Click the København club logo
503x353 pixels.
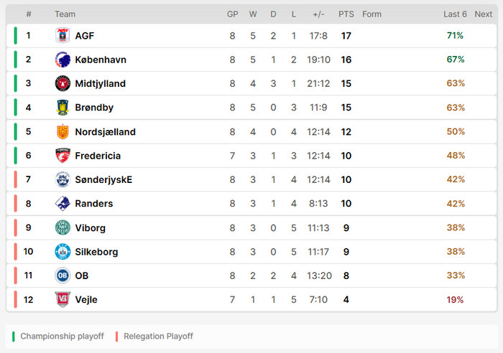click(63, 60)
